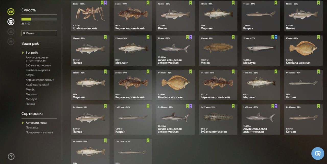The image size is (327, 164).
Task: Click the dimmed campfire icon in sidebar
Action: [11, 32]
